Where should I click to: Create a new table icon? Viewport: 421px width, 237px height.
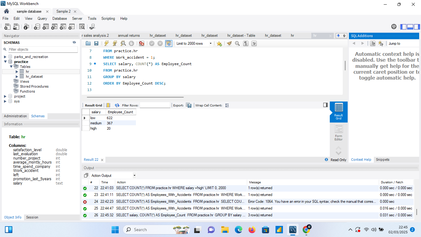pyautogui.click(x=46, y=27)
